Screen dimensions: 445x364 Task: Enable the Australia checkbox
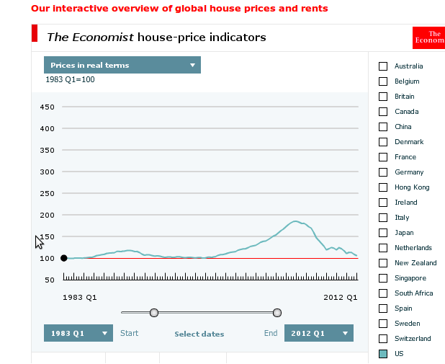(x=383, y=66)
